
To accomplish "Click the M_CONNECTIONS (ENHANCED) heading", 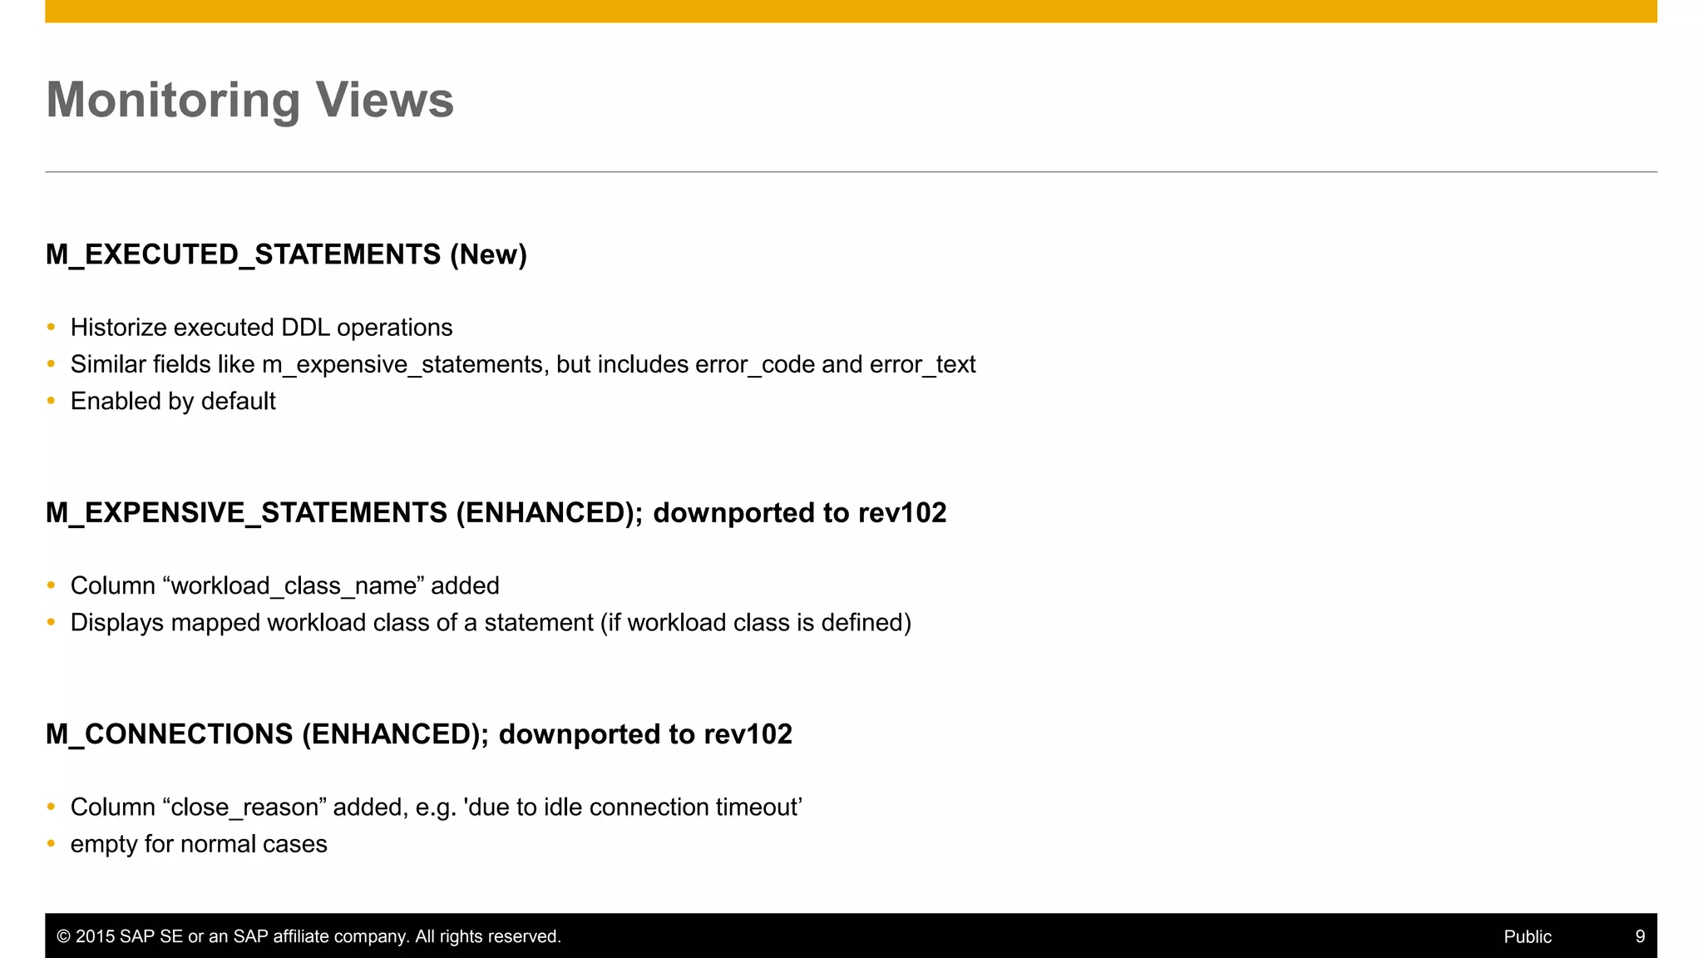I will tap(419, 734).
